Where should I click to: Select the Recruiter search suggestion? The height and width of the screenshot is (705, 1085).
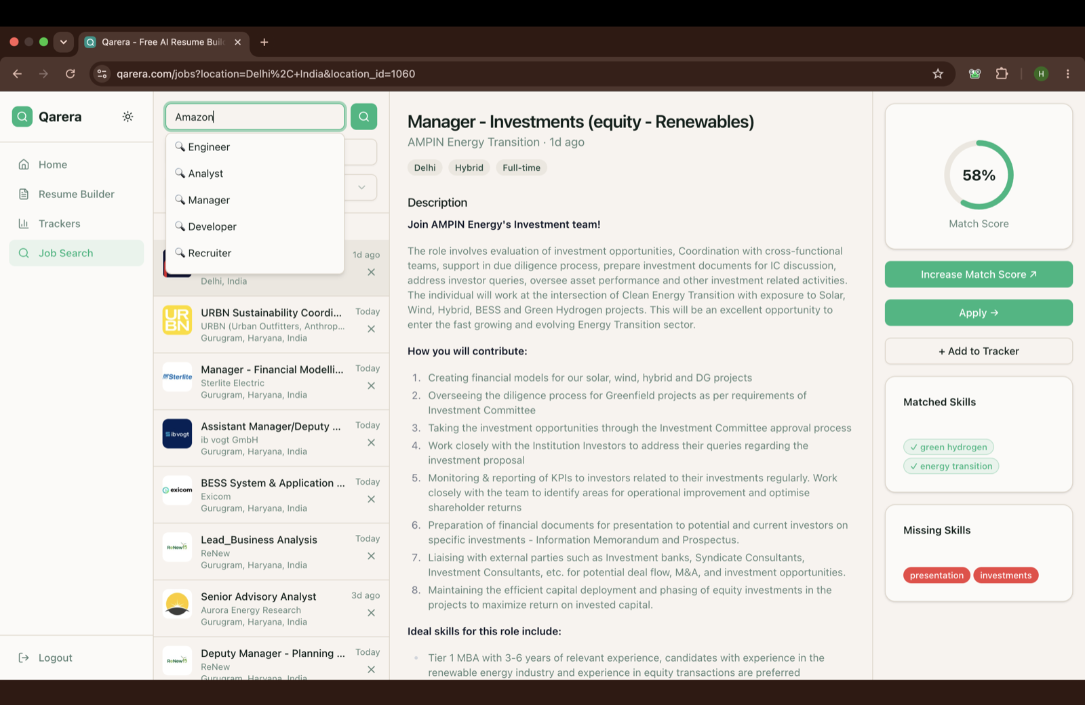255,253
